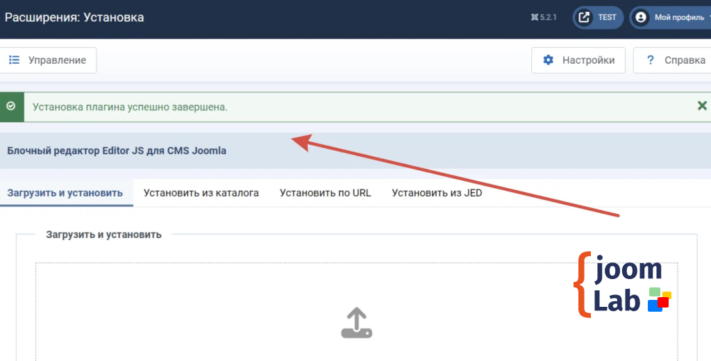Dismiss the plugin installation success alert
The height and width of the screenshot is (361, 711).
click(x=702, y=106)
